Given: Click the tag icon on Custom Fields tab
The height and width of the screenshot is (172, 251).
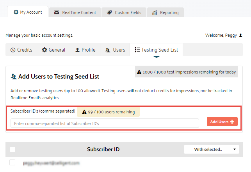Looking at the screenshot, I should (x=110, y=13).
